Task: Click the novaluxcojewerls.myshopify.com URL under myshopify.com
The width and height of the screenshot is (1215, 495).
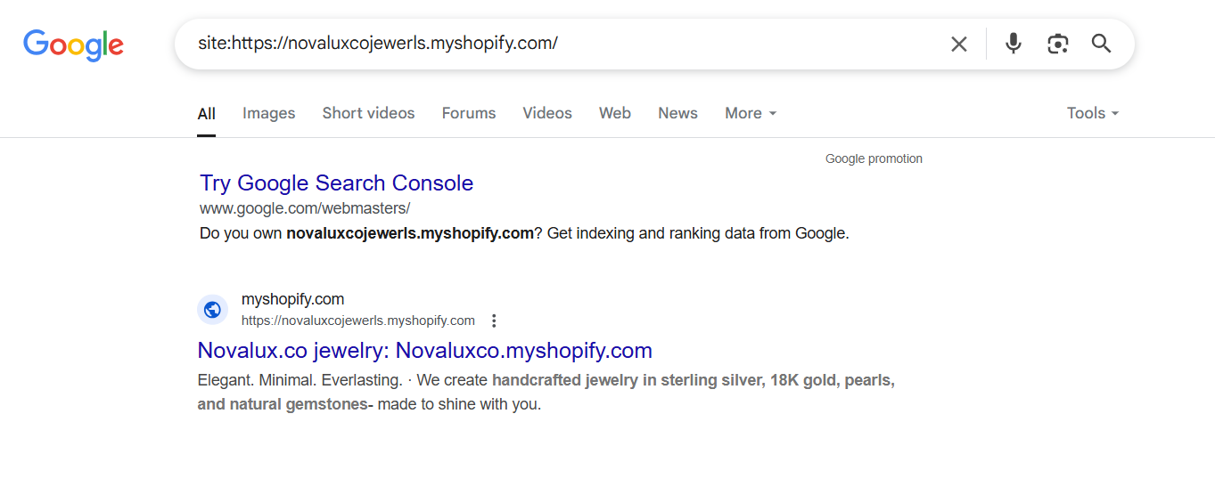Action: pos(357,321)
